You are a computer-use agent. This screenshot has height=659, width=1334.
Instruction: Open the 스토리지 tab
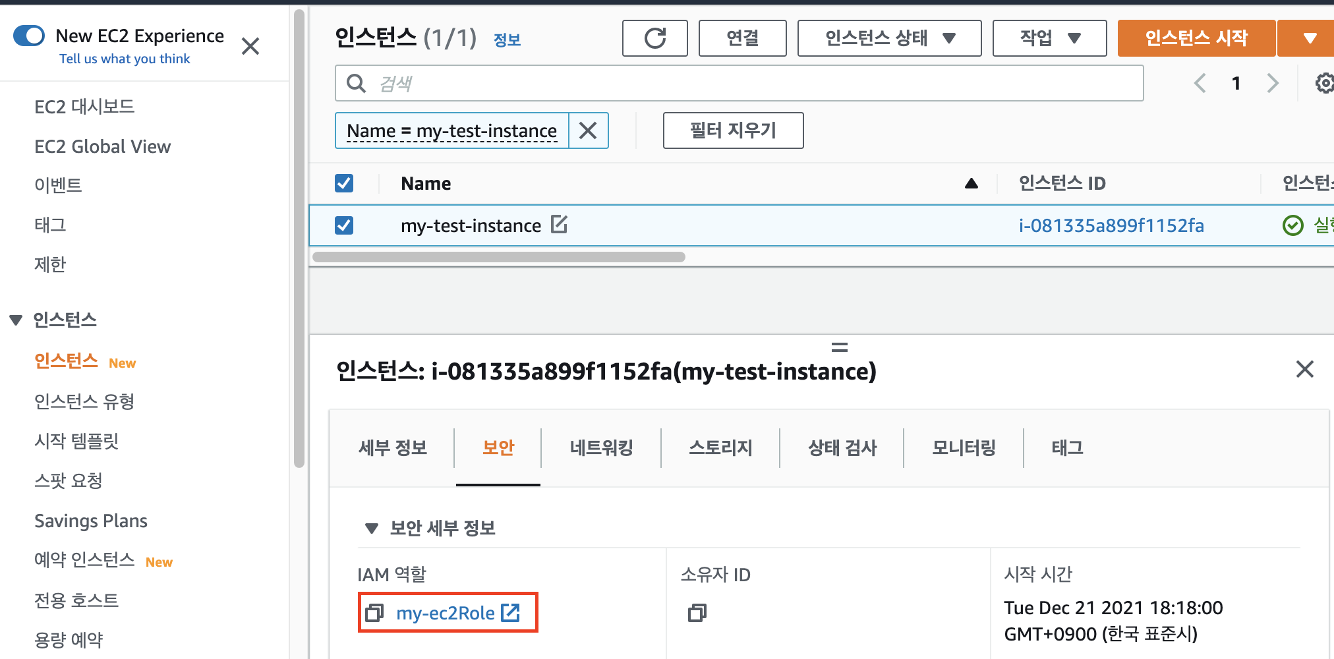coord(720,447)
